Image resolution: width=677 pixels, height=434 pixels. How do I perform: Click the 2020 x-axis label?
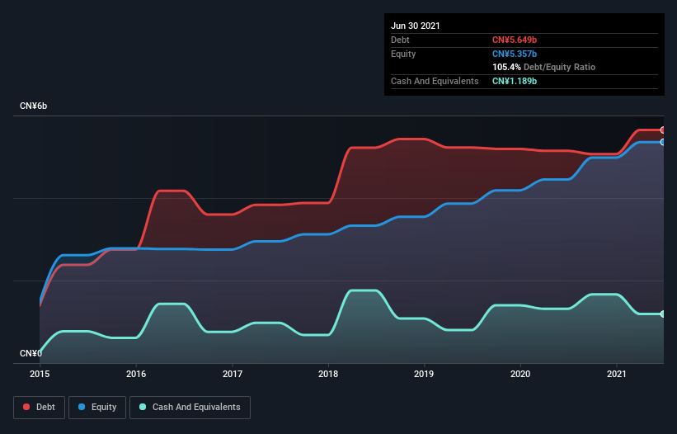[x=520, y=374]
